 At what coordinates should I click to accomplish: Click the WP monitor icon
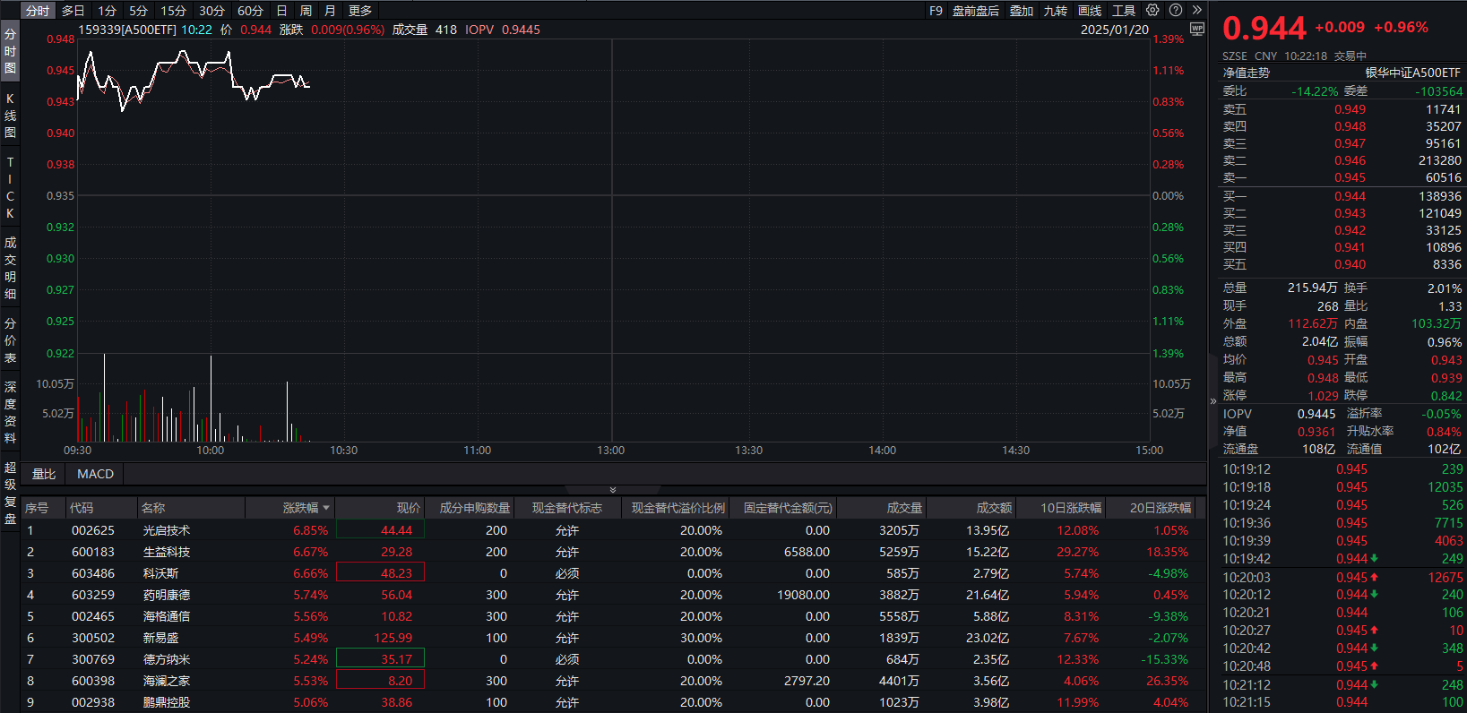[x=1196, y=30]
